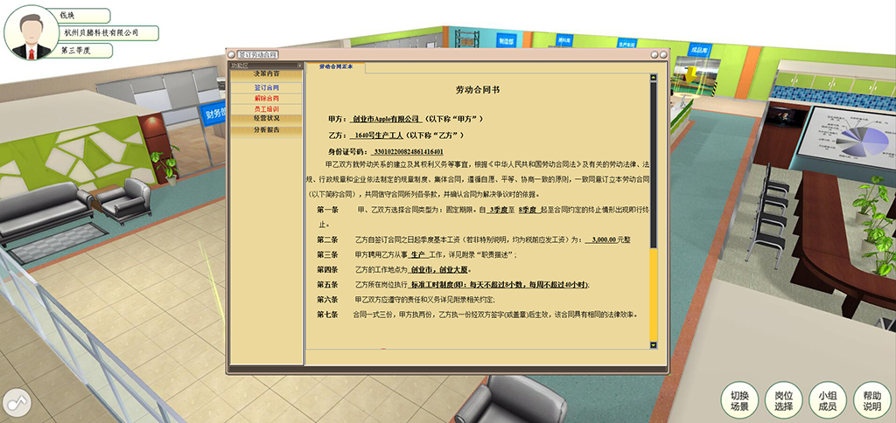
Task: Click the 财务部 sign on the wall
Action: click(x=215, y=113)
